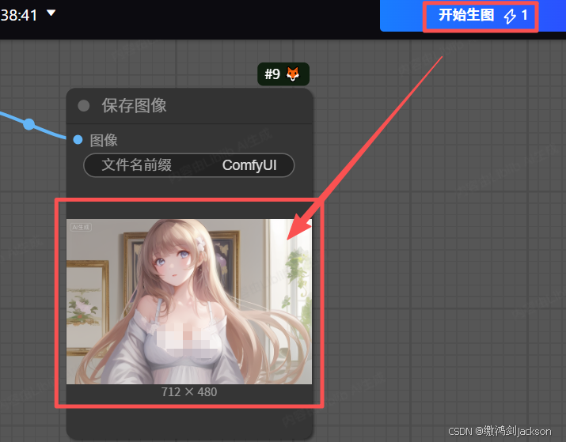Edit the 文件名前缀 ComfyUI field
The height and width of the screenshot is (442, 566).
[x=188, y=165]
